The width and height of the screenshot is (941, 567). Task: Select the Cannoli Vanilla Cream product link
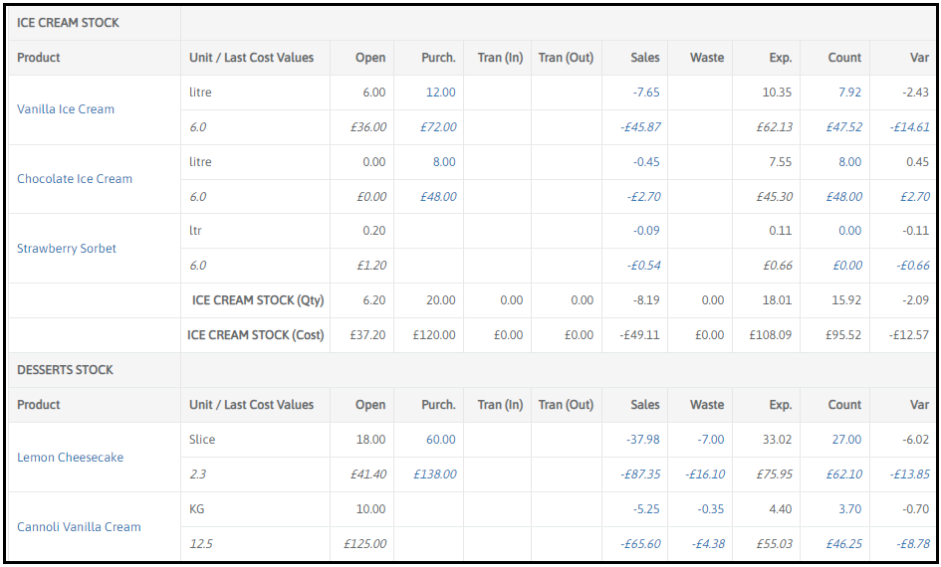pyautogui.click(x=79, y=527)
